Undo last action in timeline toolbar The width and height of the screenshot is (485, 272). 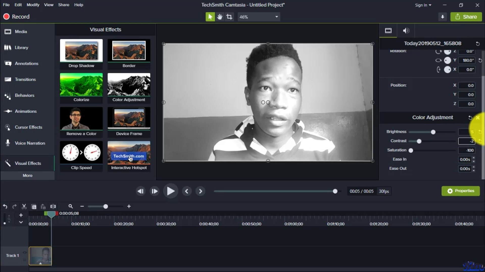5,207
